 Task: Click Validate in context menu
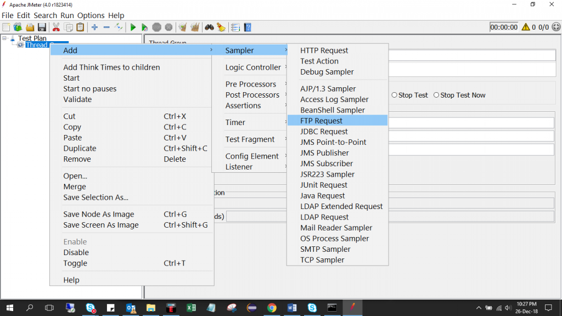coord(77,100)
